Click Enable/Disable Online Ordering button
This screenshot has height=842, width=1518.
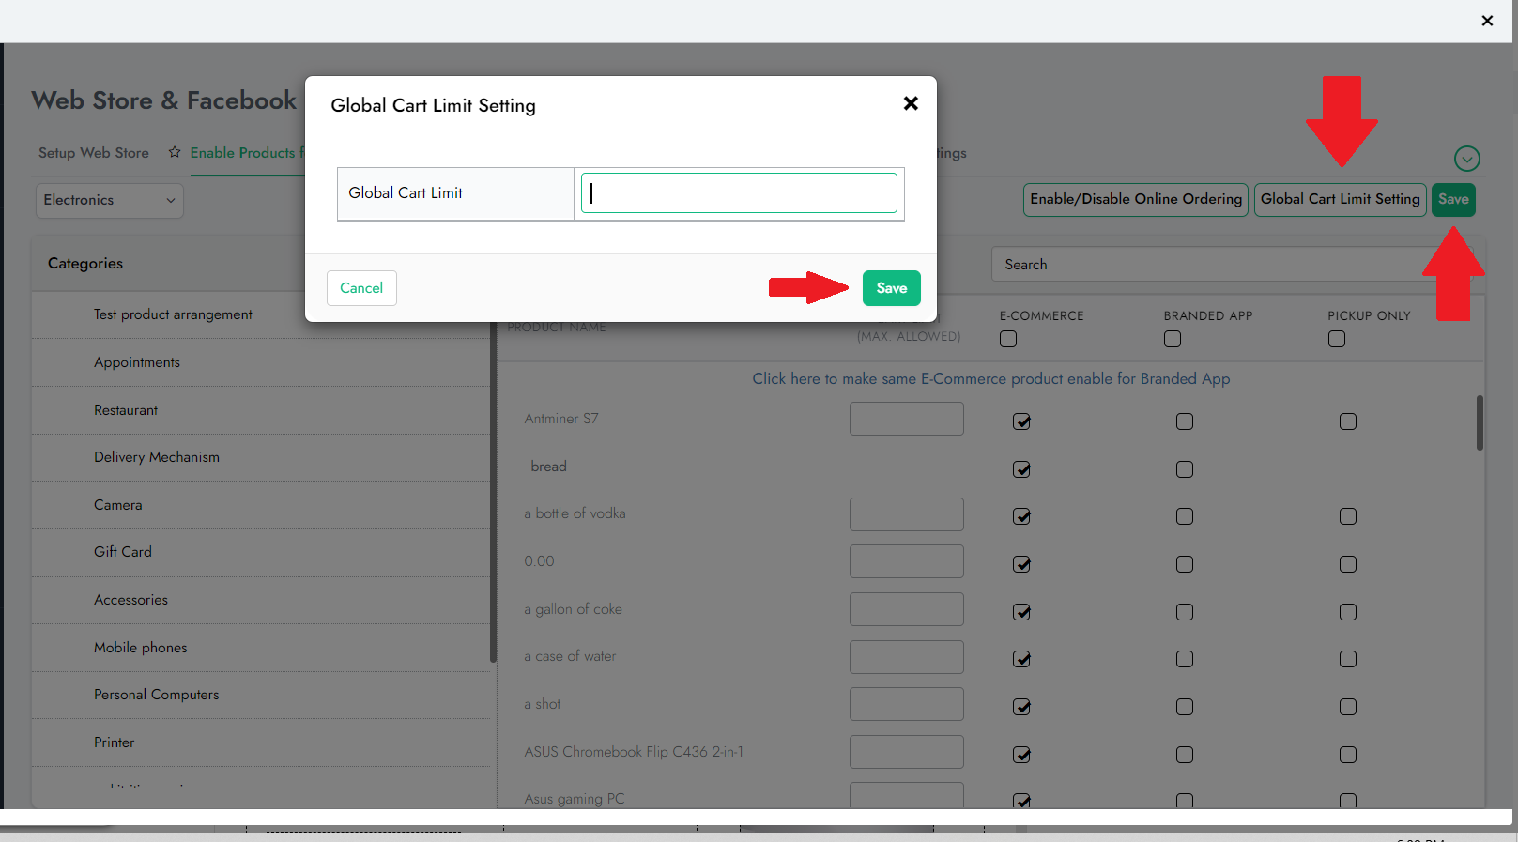1135,199
